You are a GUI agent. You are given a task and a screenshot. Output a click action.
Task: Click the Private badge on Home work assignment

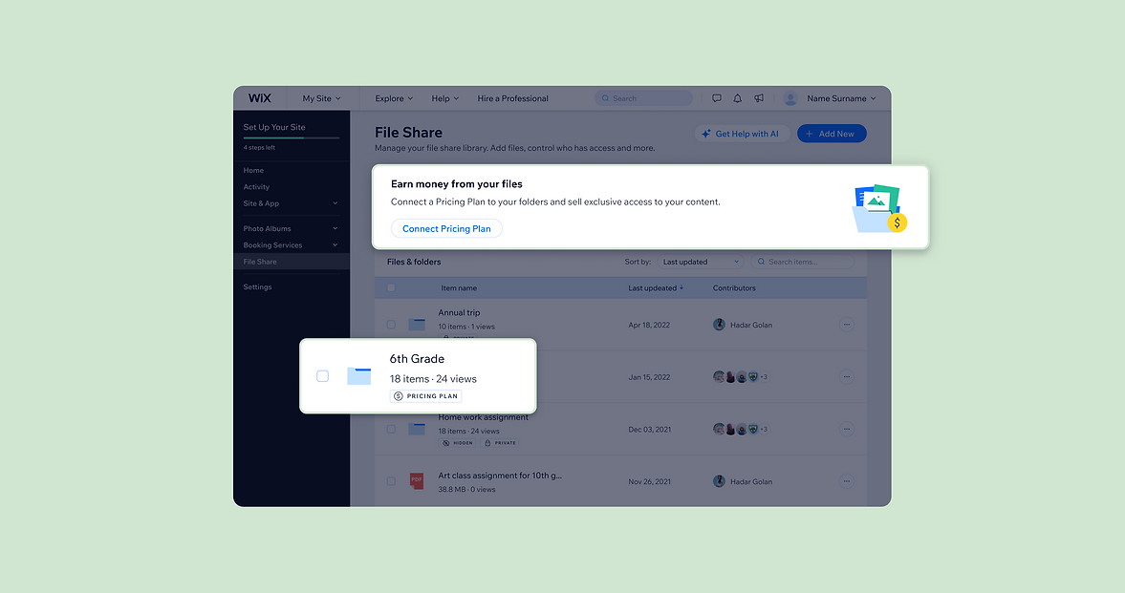click(x=500, y=443)
